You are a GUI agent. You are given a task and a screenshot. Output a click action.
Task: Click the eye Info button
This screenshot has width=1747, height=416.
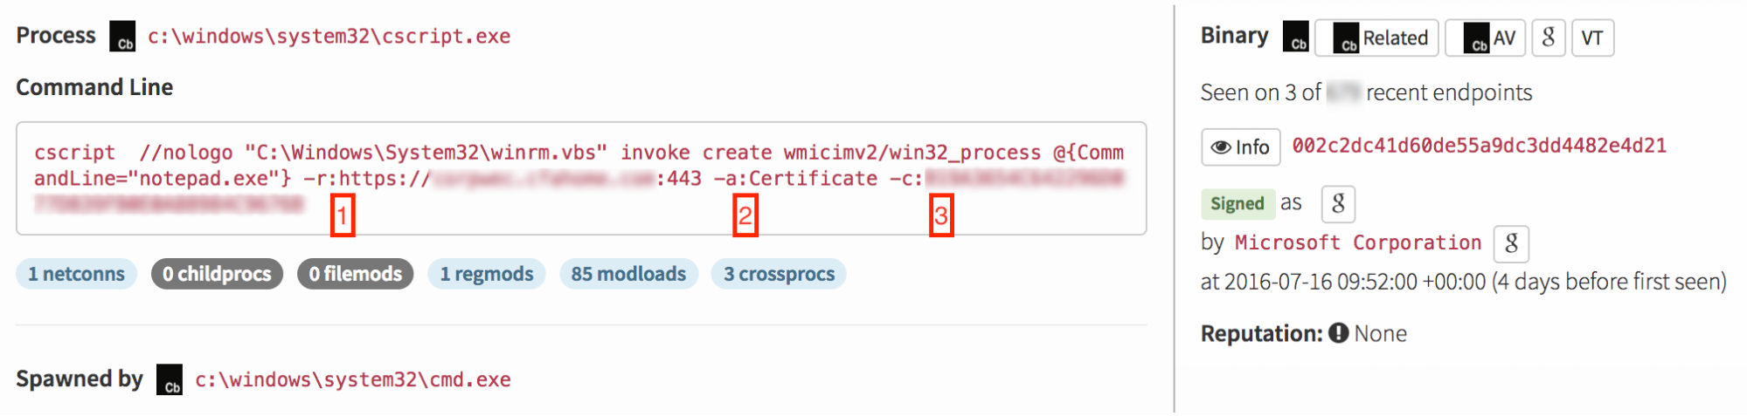point(1240,147)
